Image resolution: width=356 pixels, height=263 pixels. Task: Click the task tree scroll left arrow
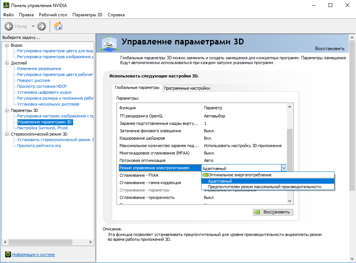(5, 242)
